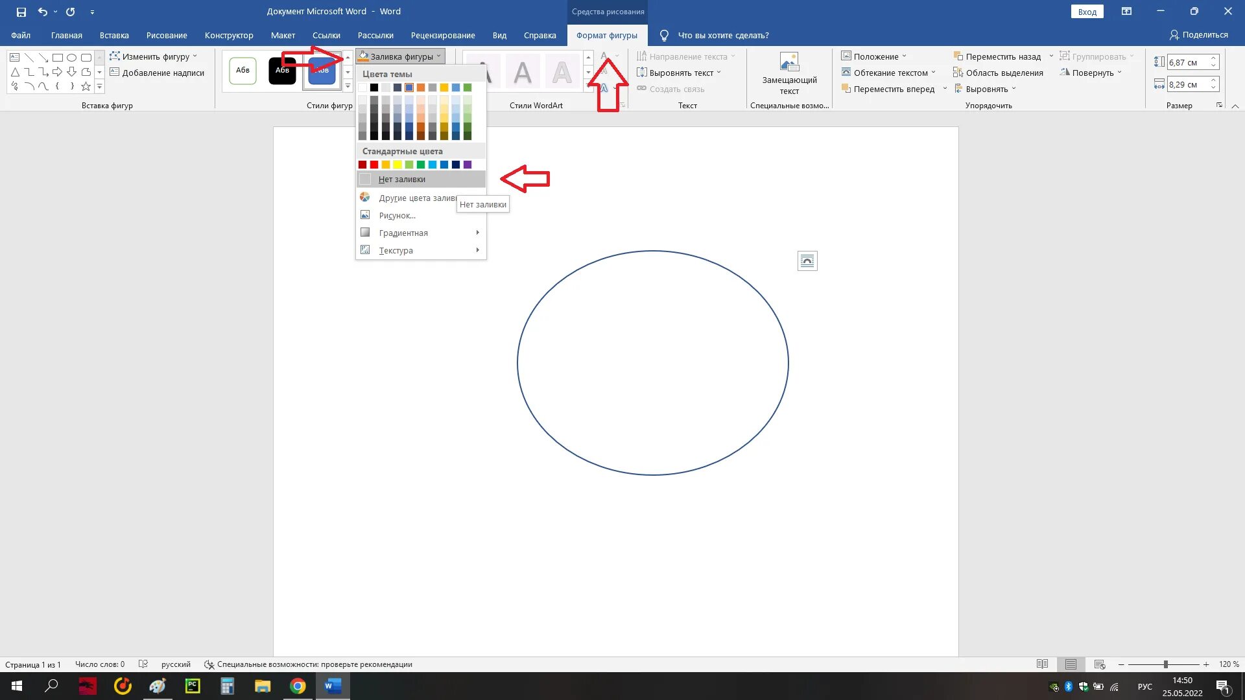Choose Нет заливки menu entry
This screenshot has height=700, width=1245.
point(402,180)
